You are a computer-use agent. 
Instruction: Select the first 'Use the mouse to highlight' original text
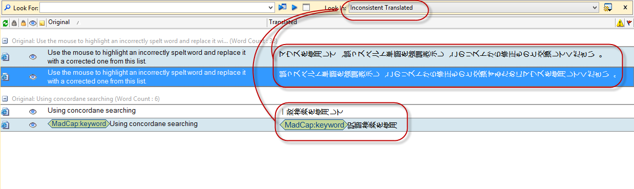[146, 56]
